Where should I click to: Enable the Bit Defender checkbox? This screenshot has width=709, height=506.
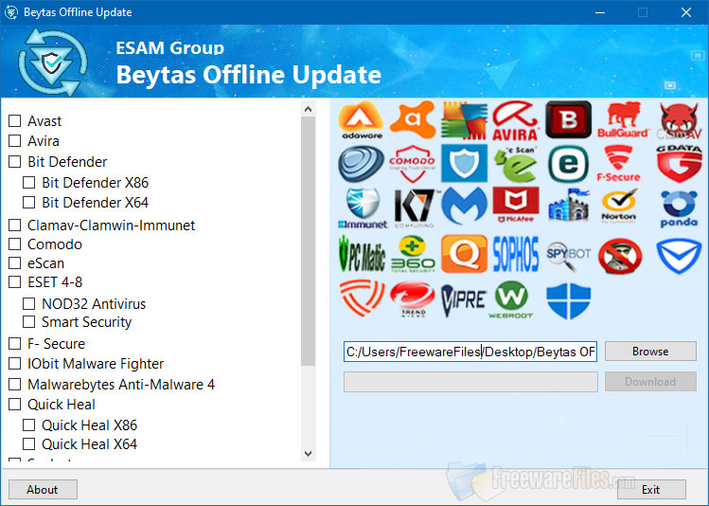[x=15, y=162]
